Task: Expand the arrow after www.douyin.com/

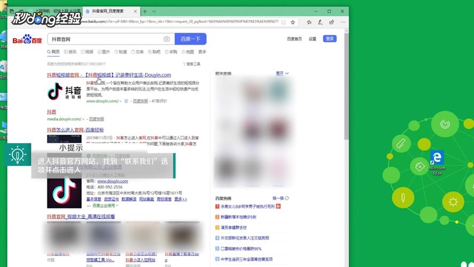Action: (x=120, y=101)
